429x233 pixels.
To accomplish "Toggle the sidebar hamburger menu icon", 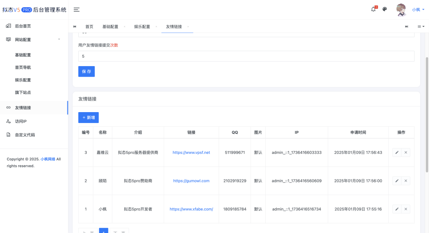I will click(x=77, y=10).
